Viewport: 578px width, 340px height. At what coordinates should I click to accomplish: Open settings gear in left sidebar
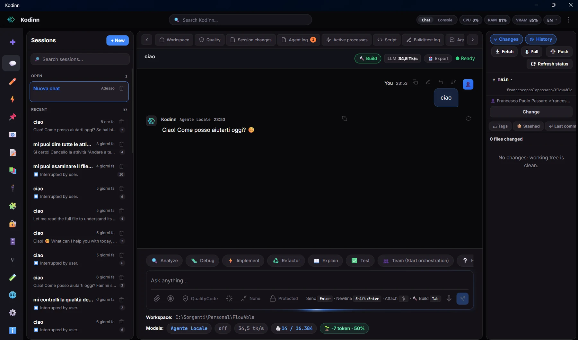coord(13,313)
